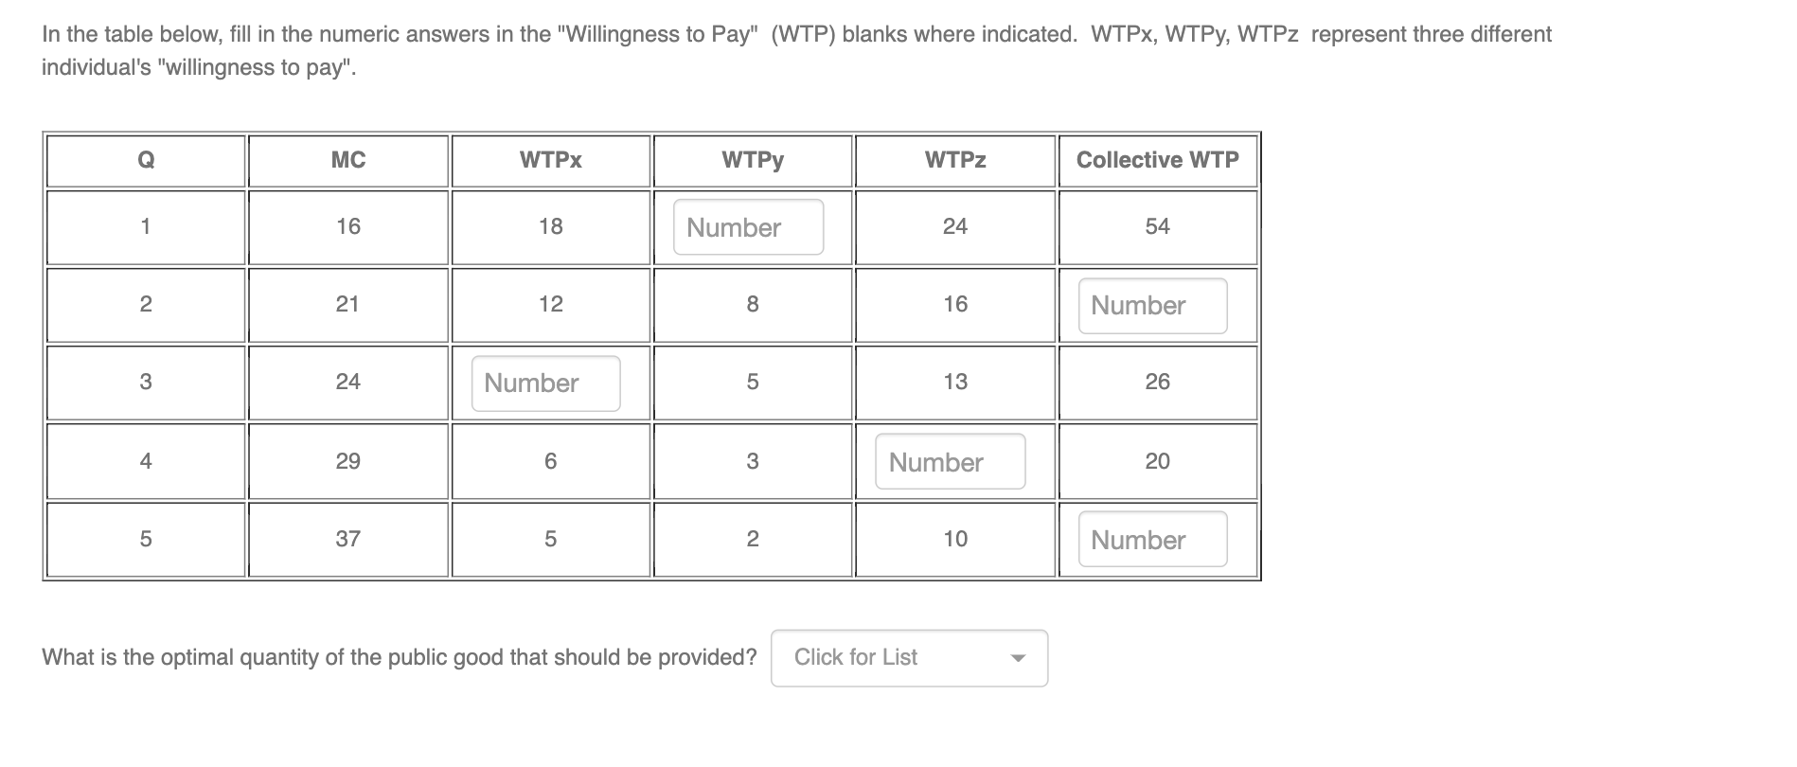Click the MC value 37 in row 5
Viewport: 1797px width, 767px height.
coord(347,539)
